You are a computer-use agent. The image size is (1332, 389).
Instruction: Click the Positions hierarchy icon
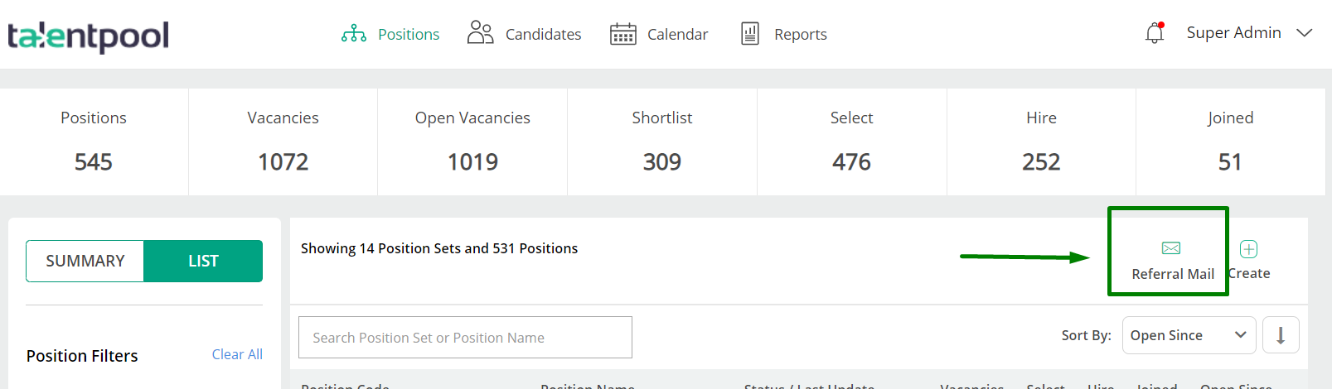(x=354, y=34)
